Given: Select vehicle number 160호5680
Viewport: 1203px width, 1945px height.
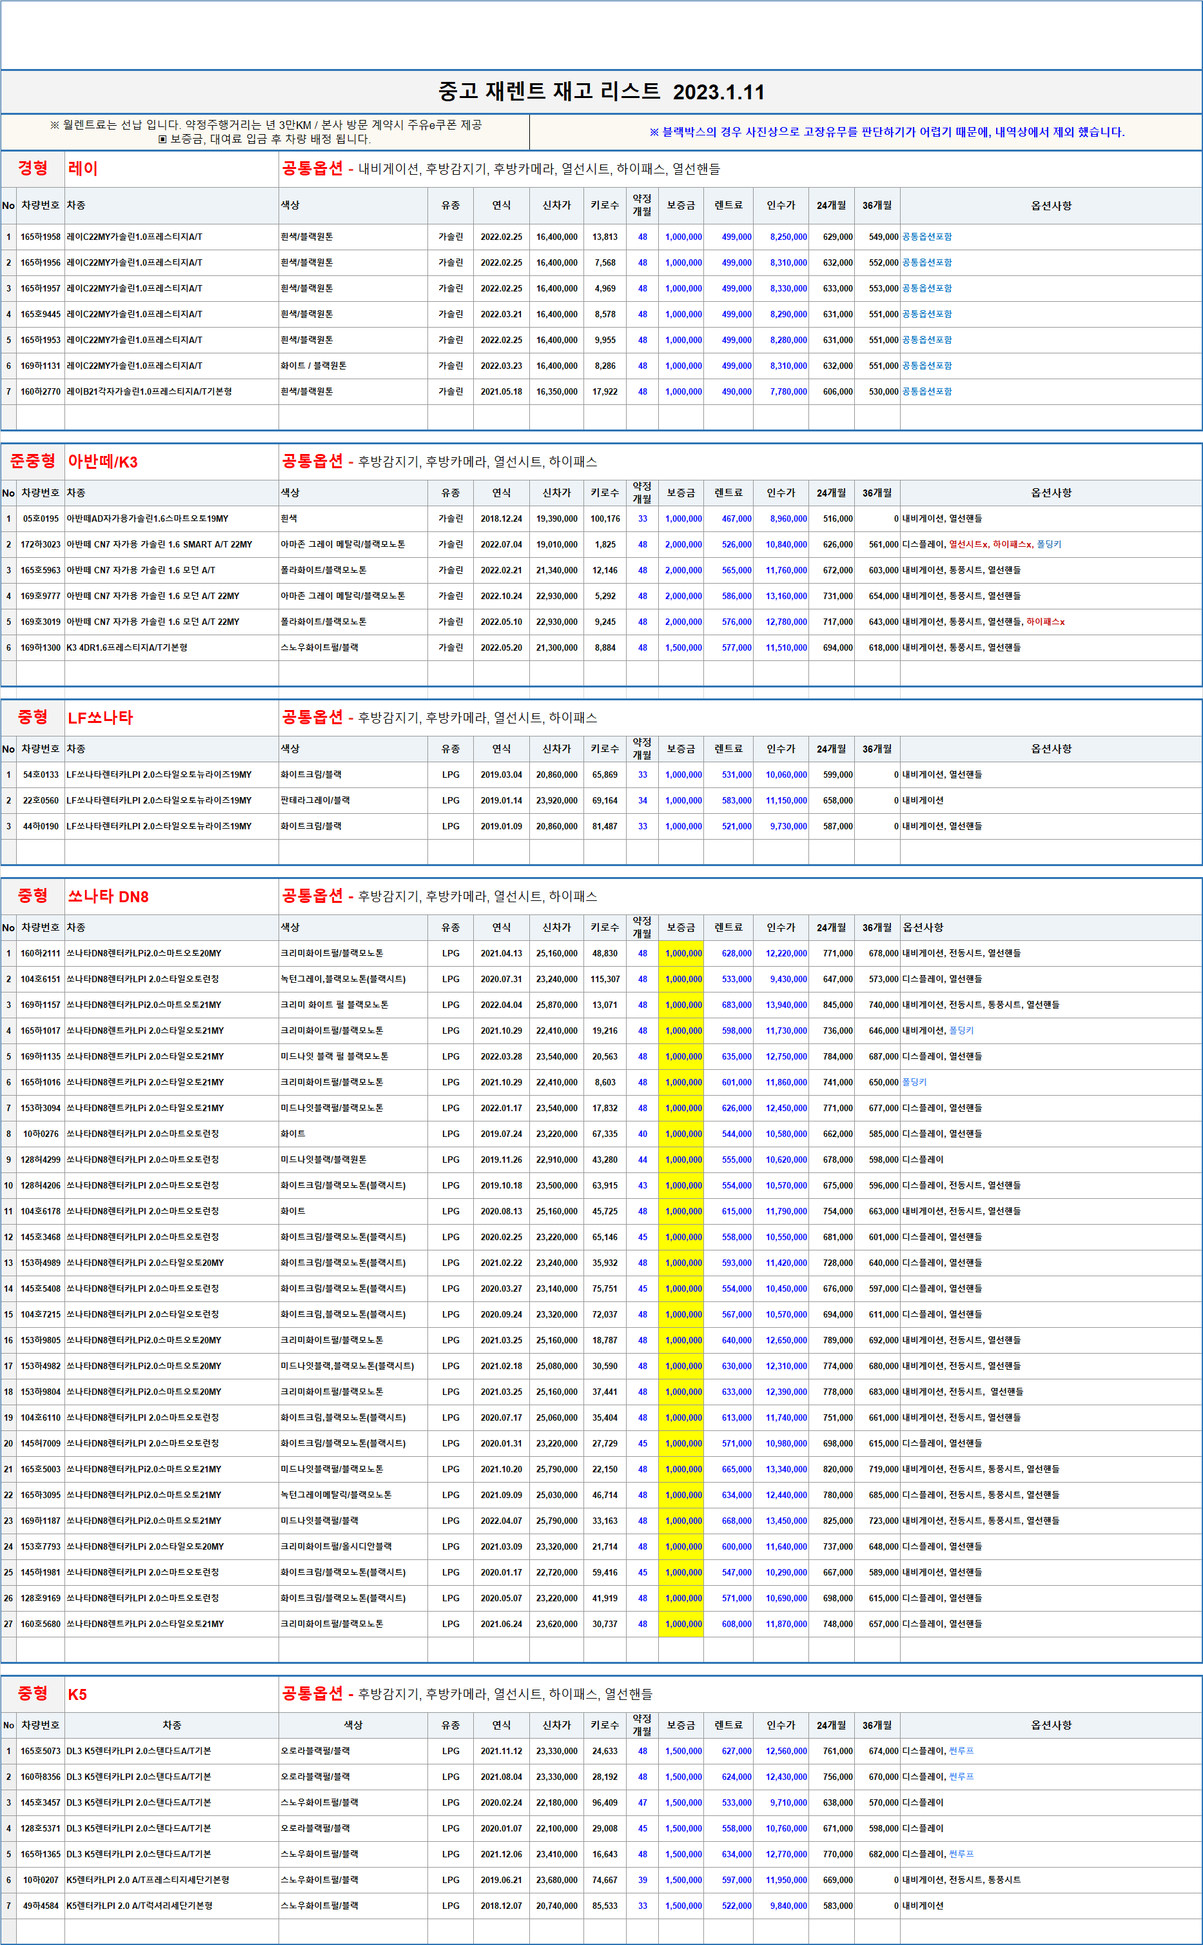Looking at the screenshot, I should 41,1624.
